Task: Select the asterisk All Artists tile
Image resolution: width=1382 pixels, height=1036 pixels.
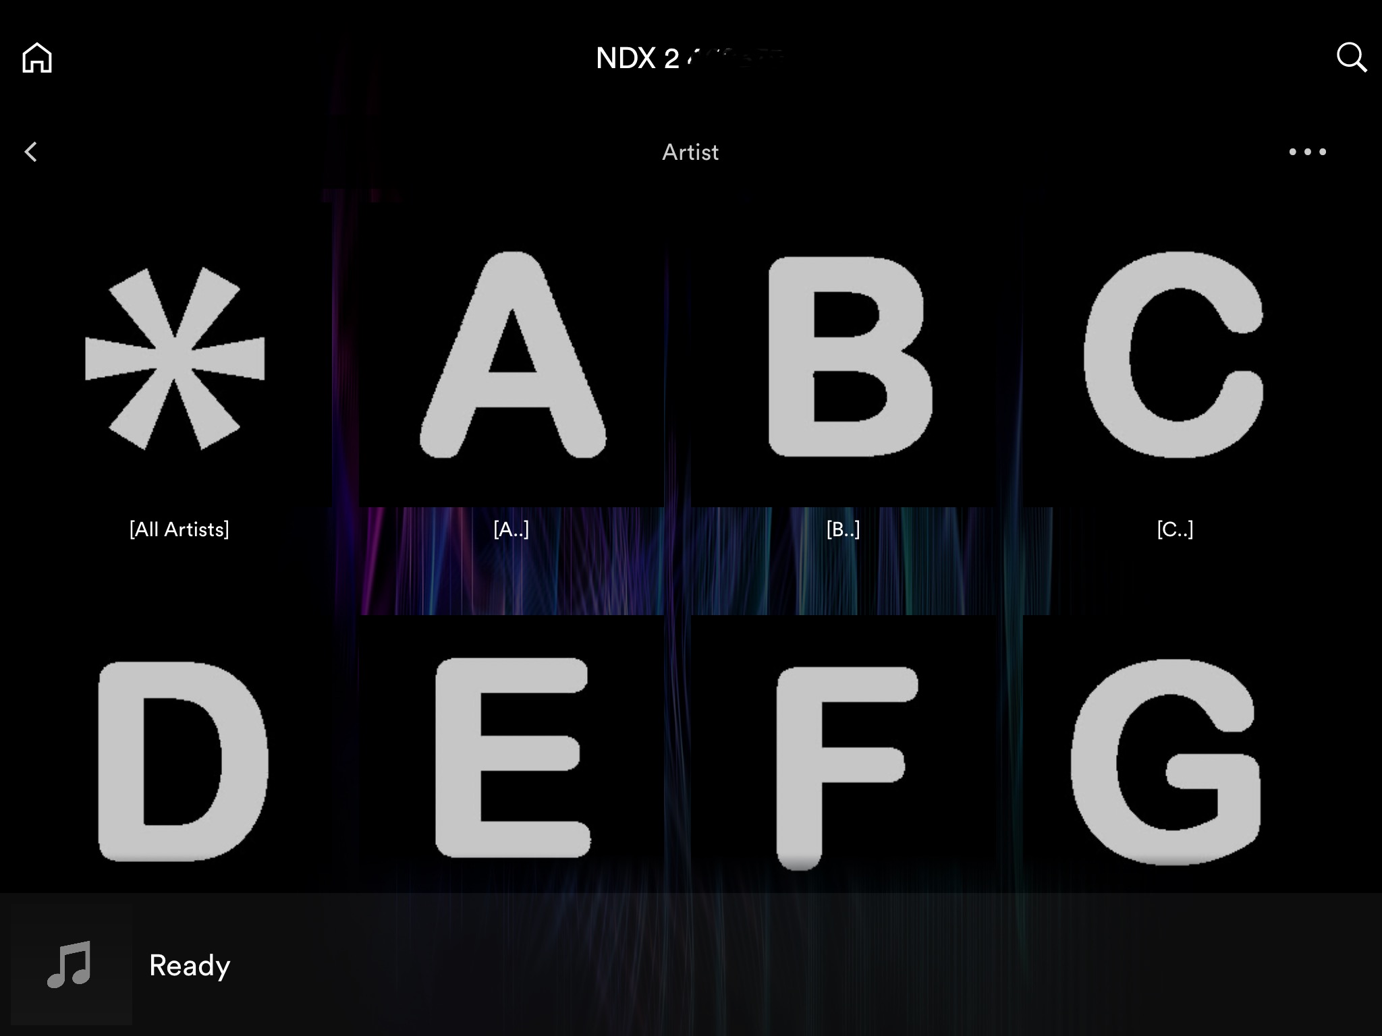Action: (175, 358)
